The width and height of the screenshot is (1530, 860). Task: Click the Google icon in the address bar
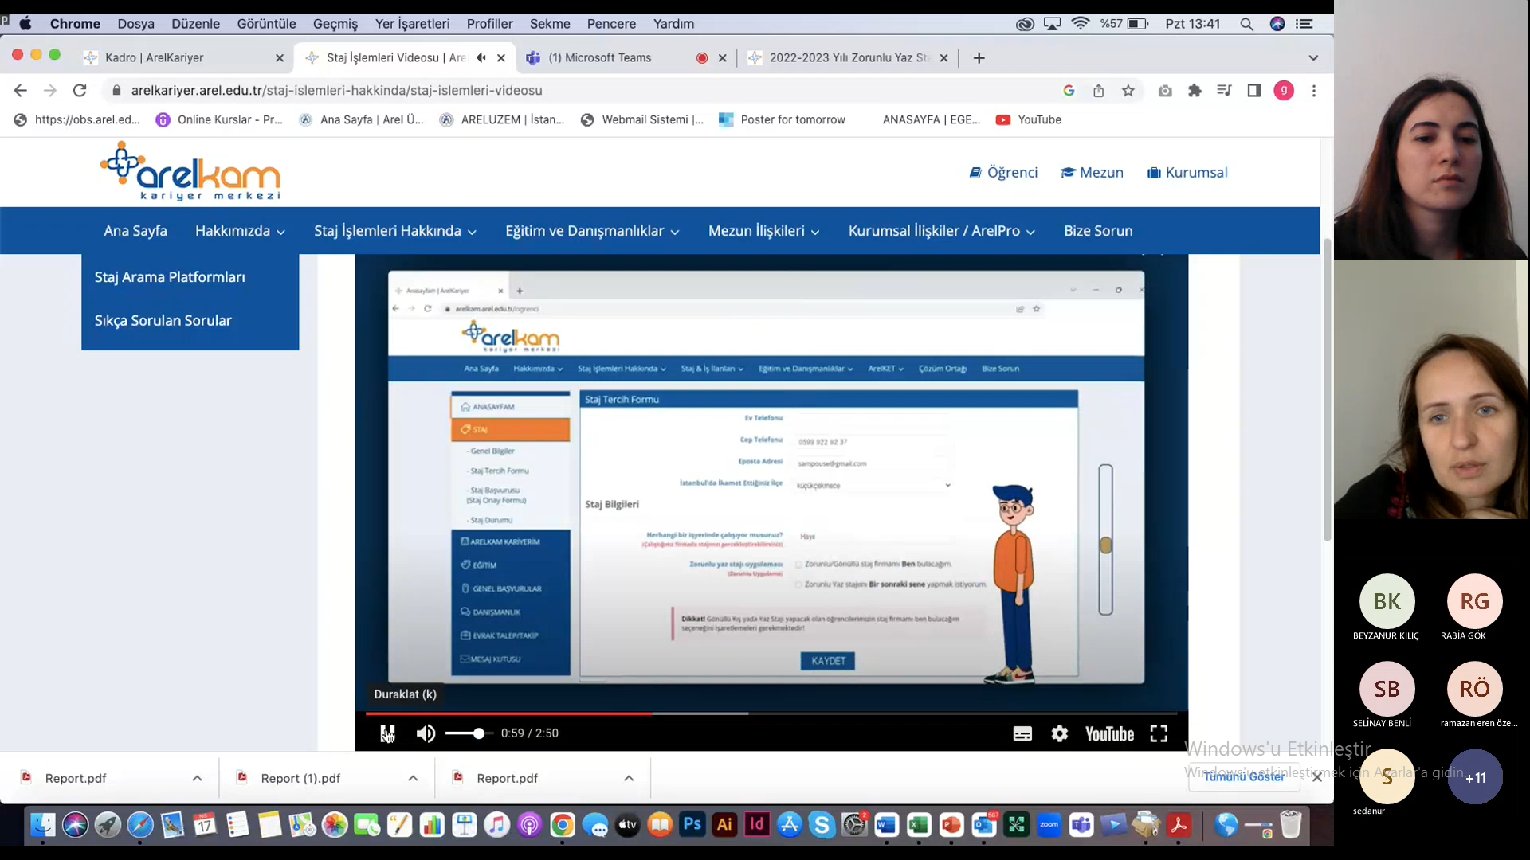point(1069,91)
